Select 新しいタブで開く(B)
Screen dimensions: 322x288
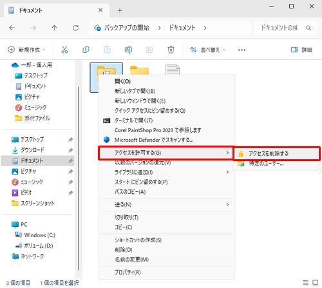pyautogui.click(x=167, y=91)
